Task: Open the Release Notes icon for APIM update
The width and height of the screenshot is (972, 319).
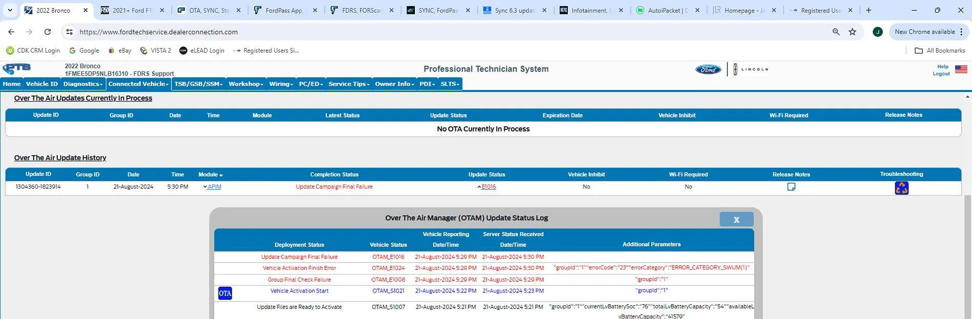Action: click(791, 187)
